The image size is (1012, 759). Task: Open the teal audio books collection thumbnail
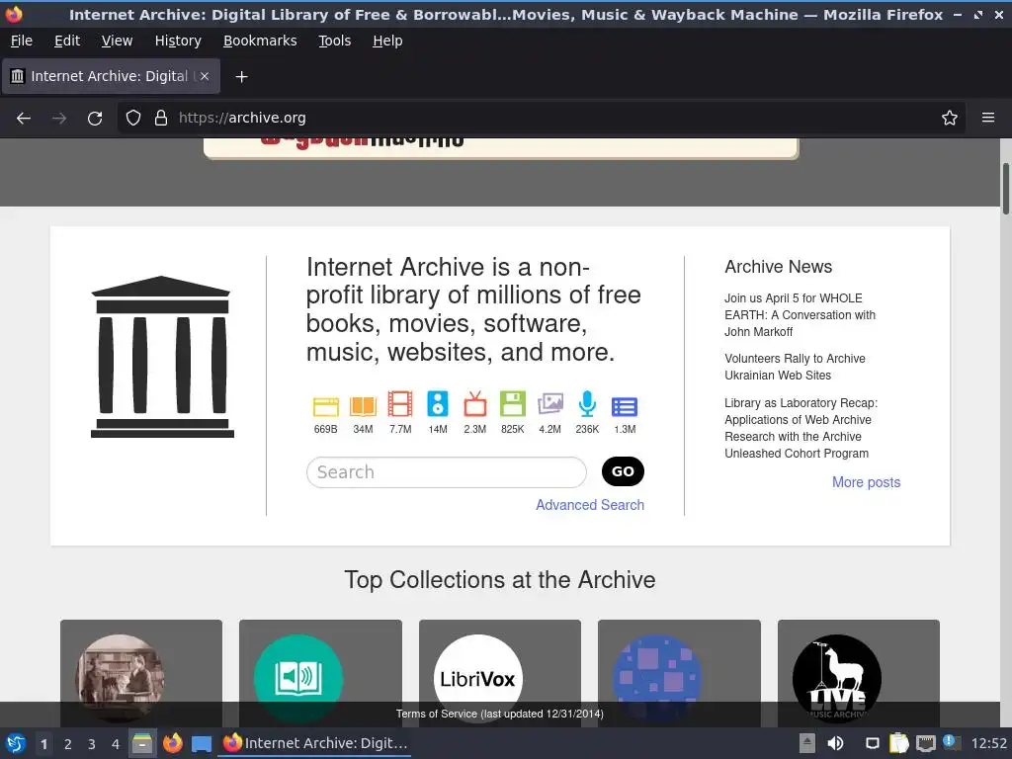click(x=298, y=678)
